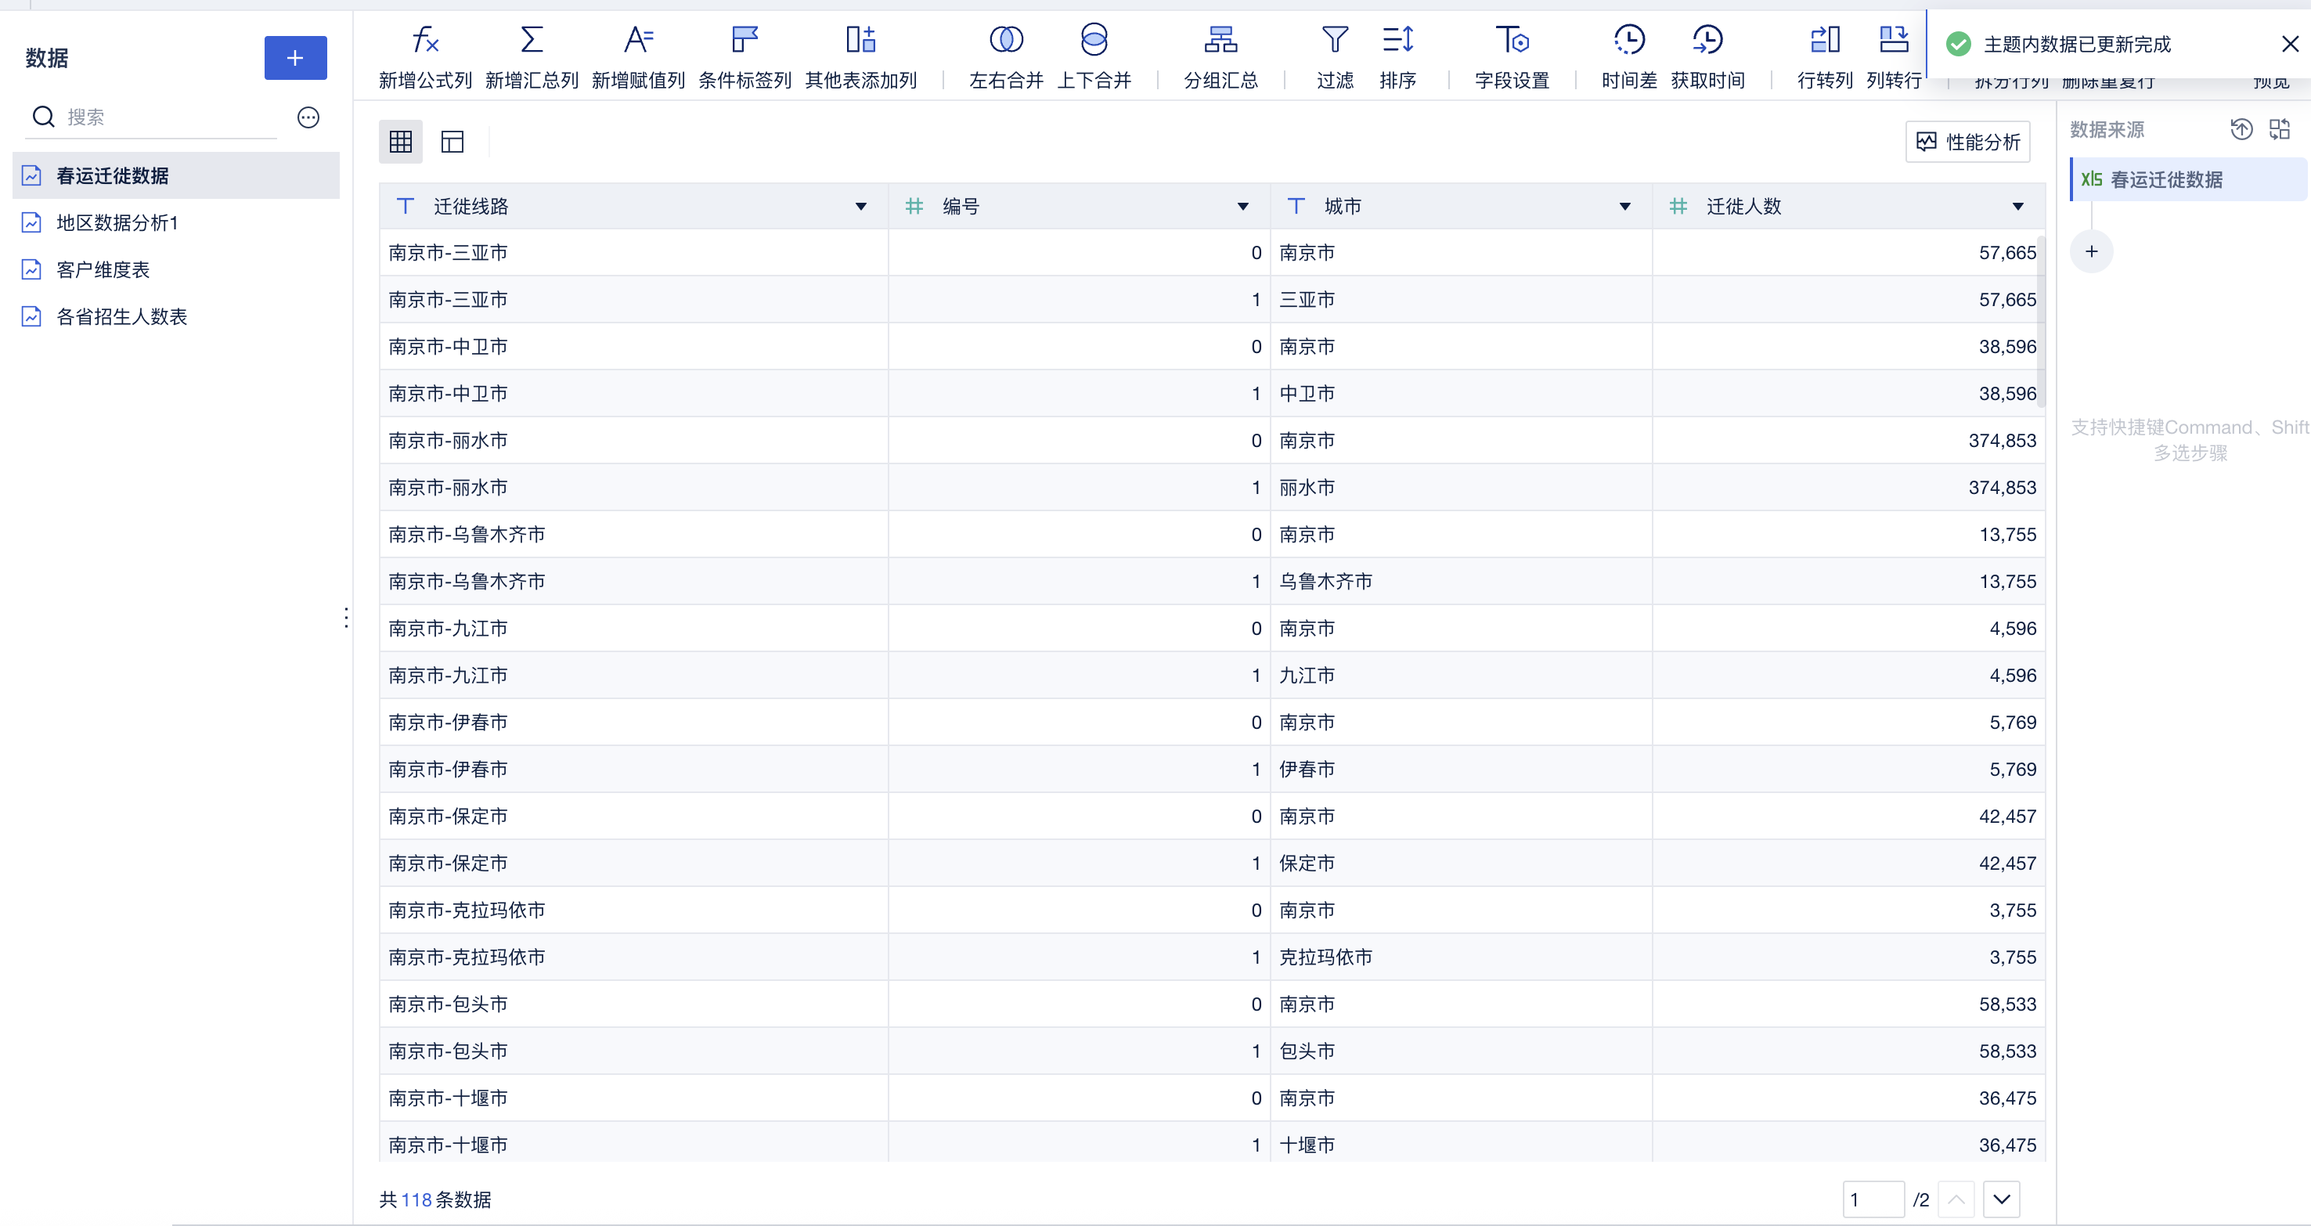The width and height of the screenshot is (2311, 1226).
Task: Switch to table grid view
Action: (x=400, y=142)
